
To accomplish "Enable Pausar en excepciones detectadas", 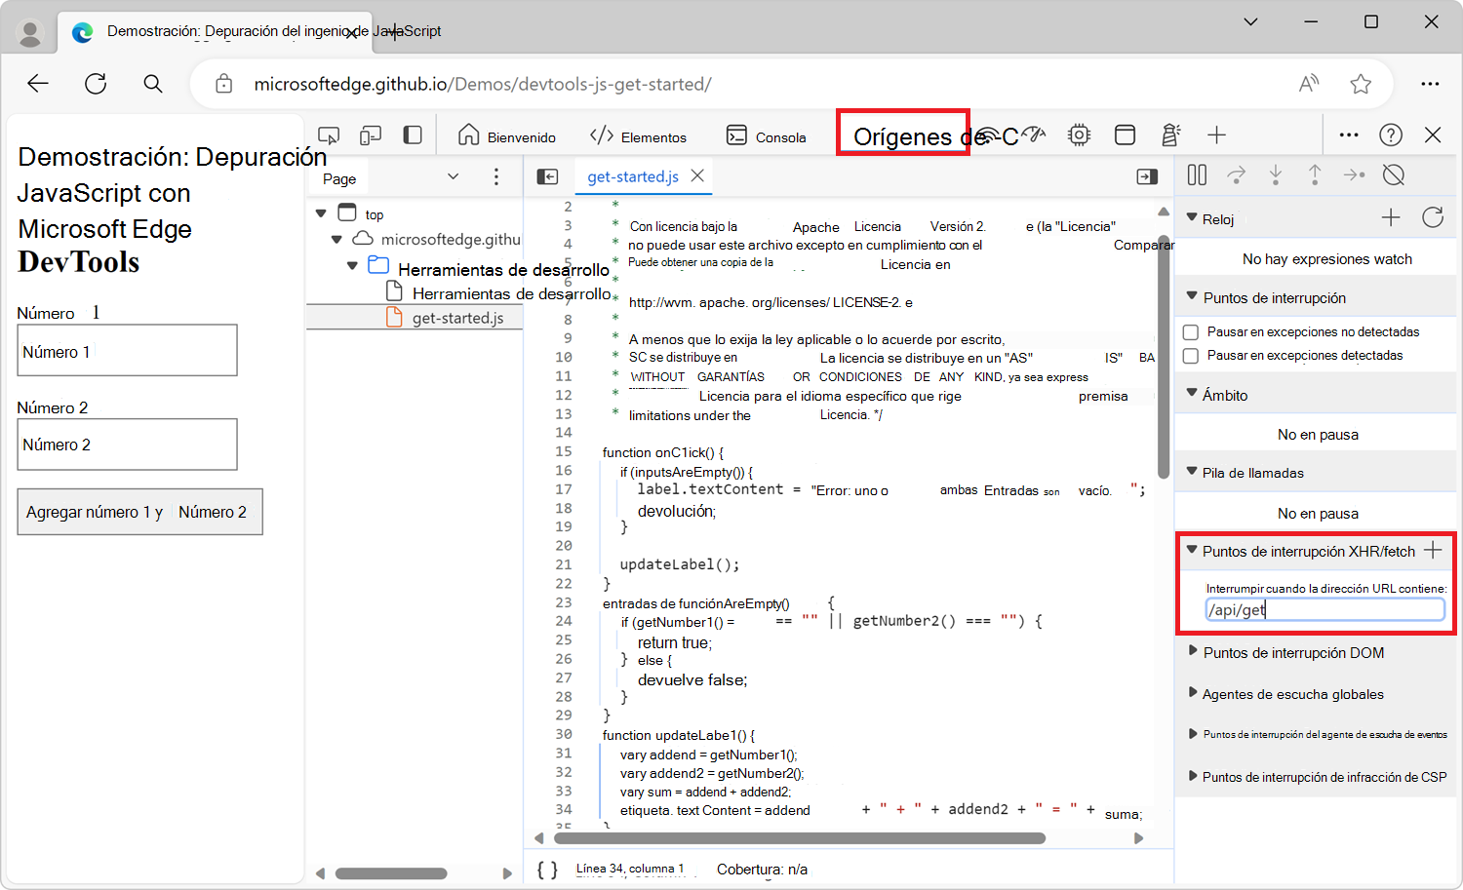I will [1191, 356].
